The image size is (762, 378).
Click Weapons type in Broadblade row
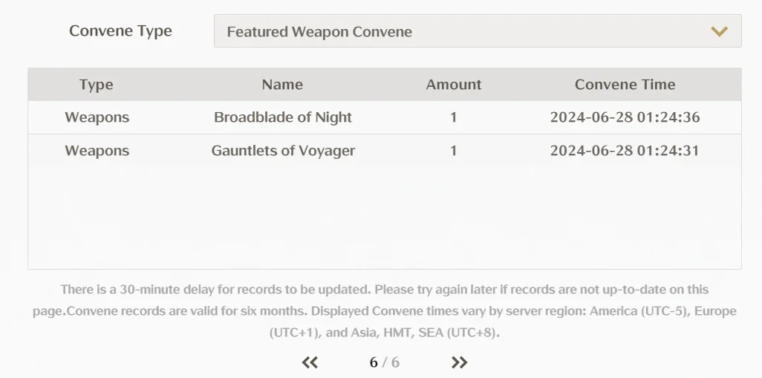[x=97, y=117]
